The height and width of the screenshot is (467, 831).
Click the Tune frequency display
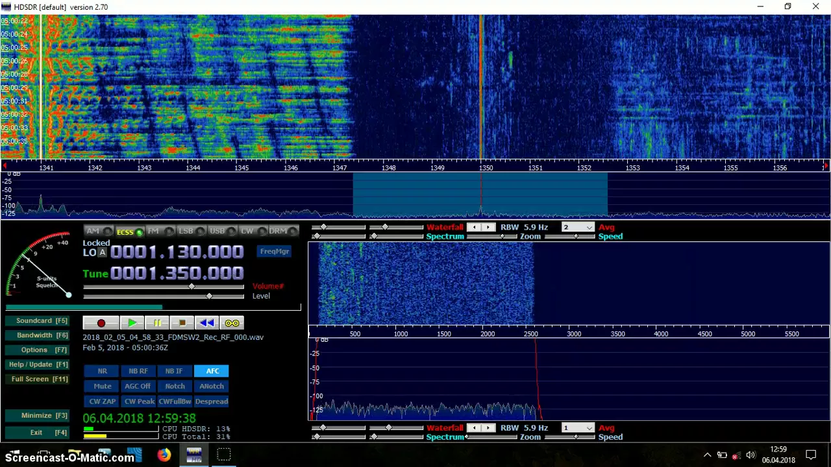point(177,273)
